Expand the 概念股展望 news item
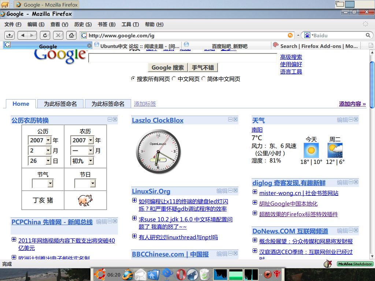375x281 pixels. click(255, 240)
